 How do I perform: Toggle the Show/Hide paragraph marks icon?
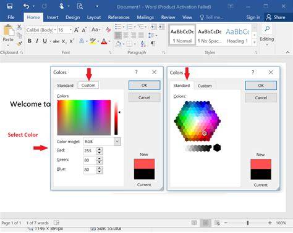pos(153,43)
